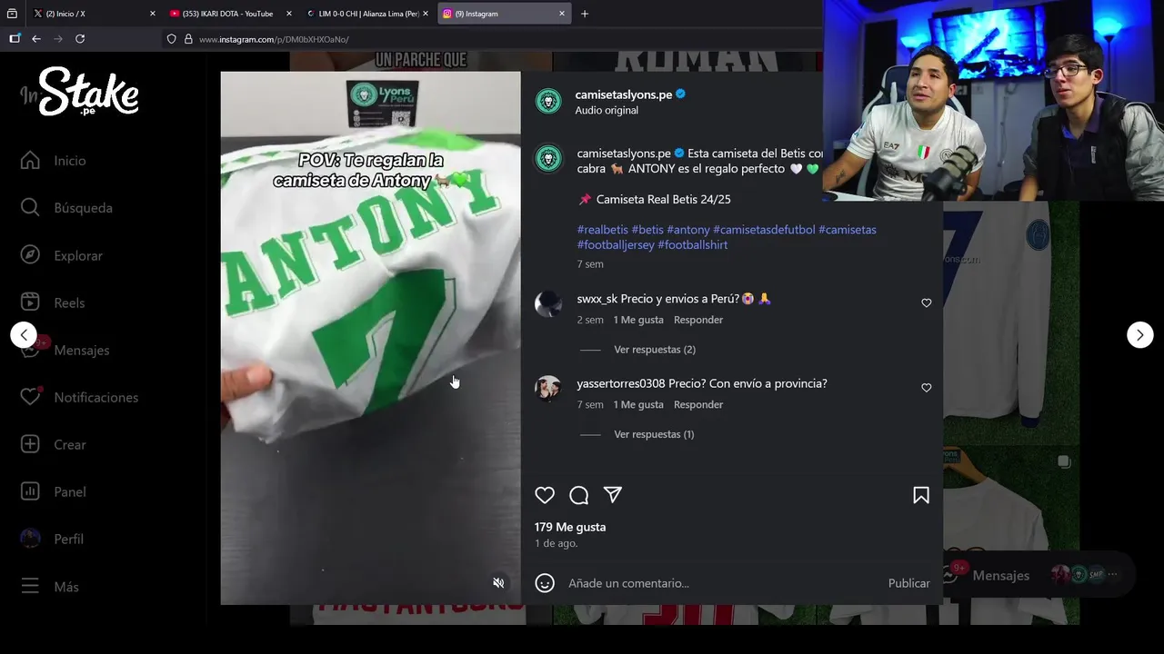This screenshot has height=654, width=1164.
Task: Switch to the IKARI DOTA YouTube tab
Action: point(227,14)
